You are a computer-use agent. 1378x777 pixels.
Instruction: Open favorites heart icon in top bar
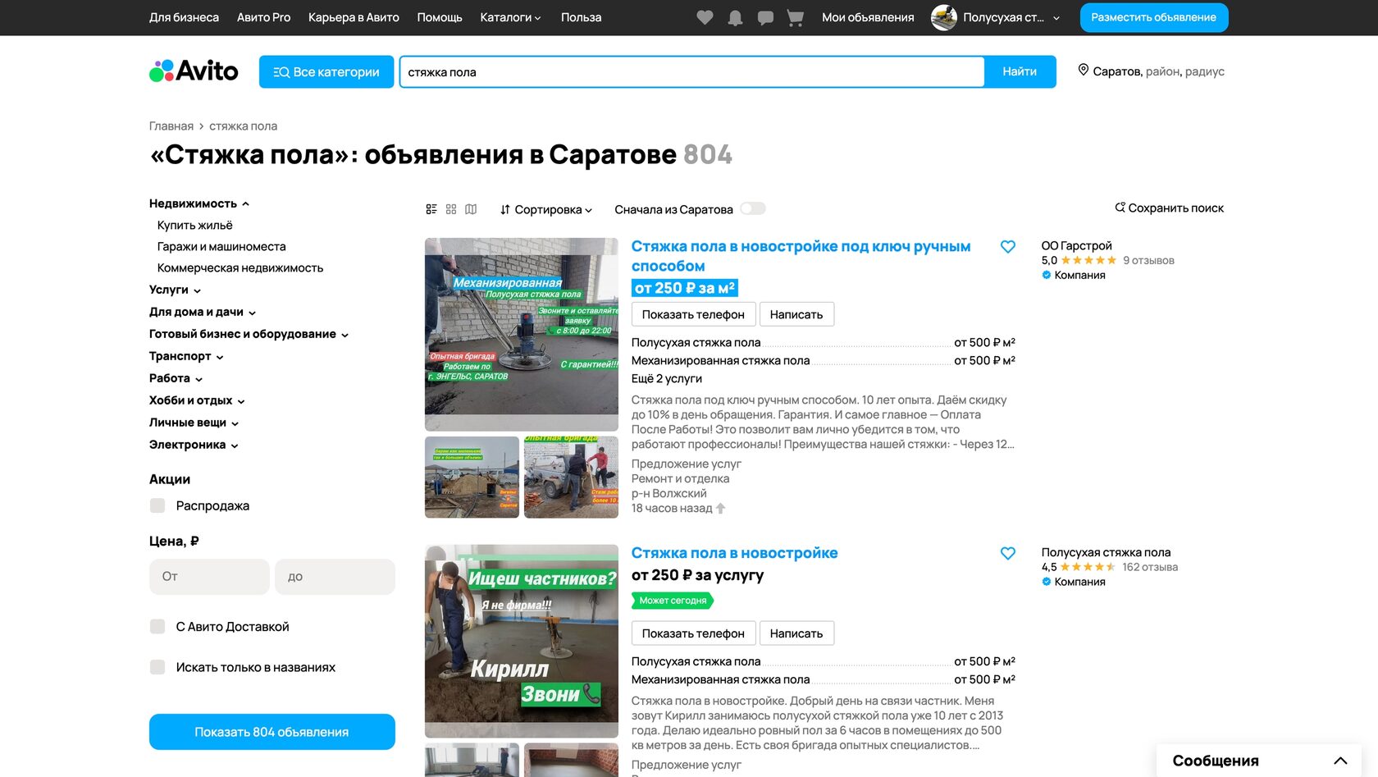point(705,17)
